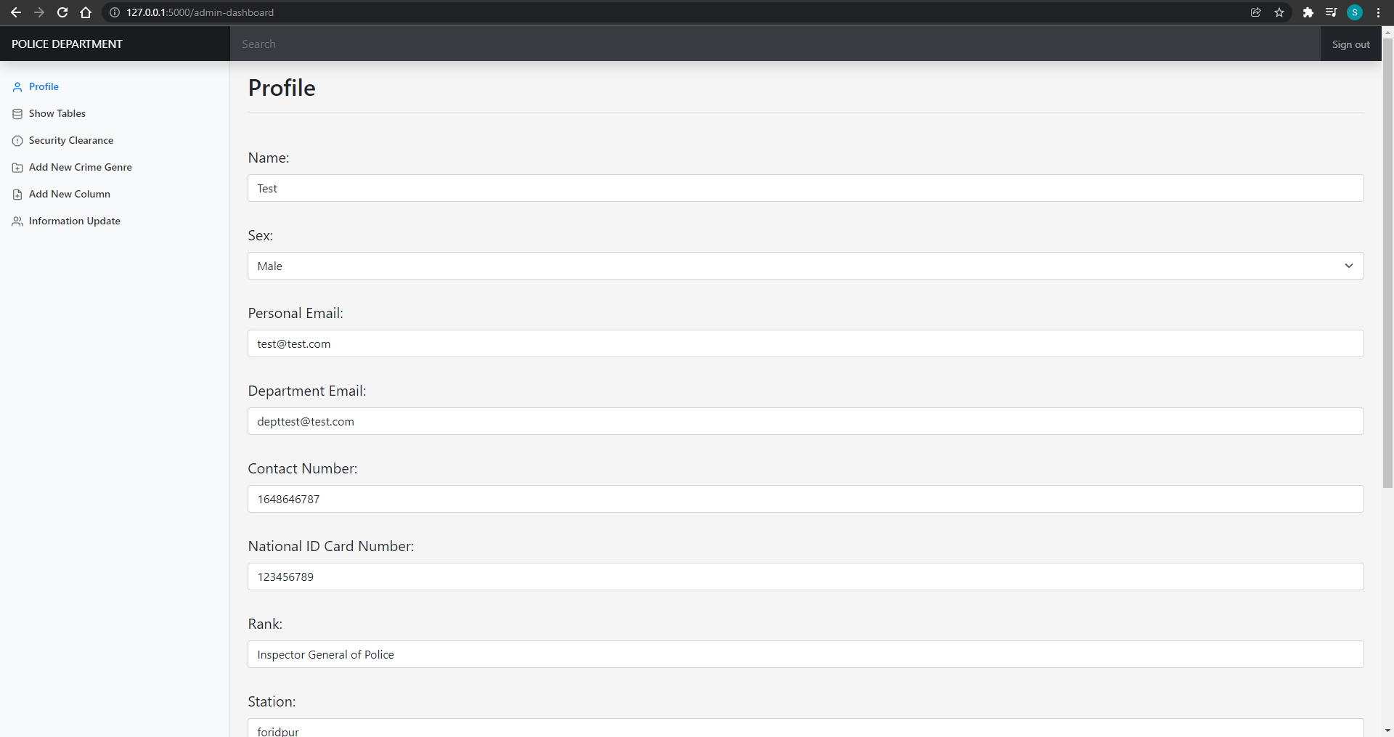Select Add New Column menu item
1394x737 pixels.
pos(70,194)
